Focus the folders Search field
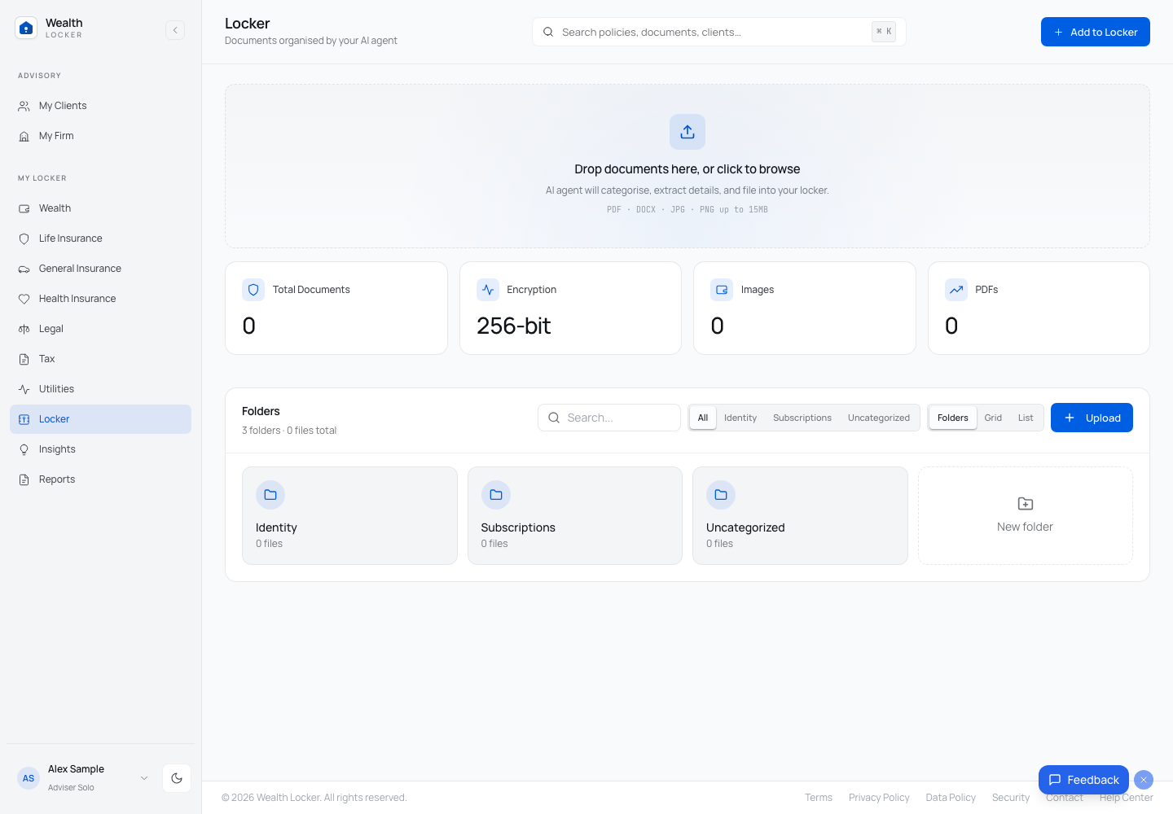The width and height of the screenshot is (1173, 814). pyautogui.click(x=609, y=418)
